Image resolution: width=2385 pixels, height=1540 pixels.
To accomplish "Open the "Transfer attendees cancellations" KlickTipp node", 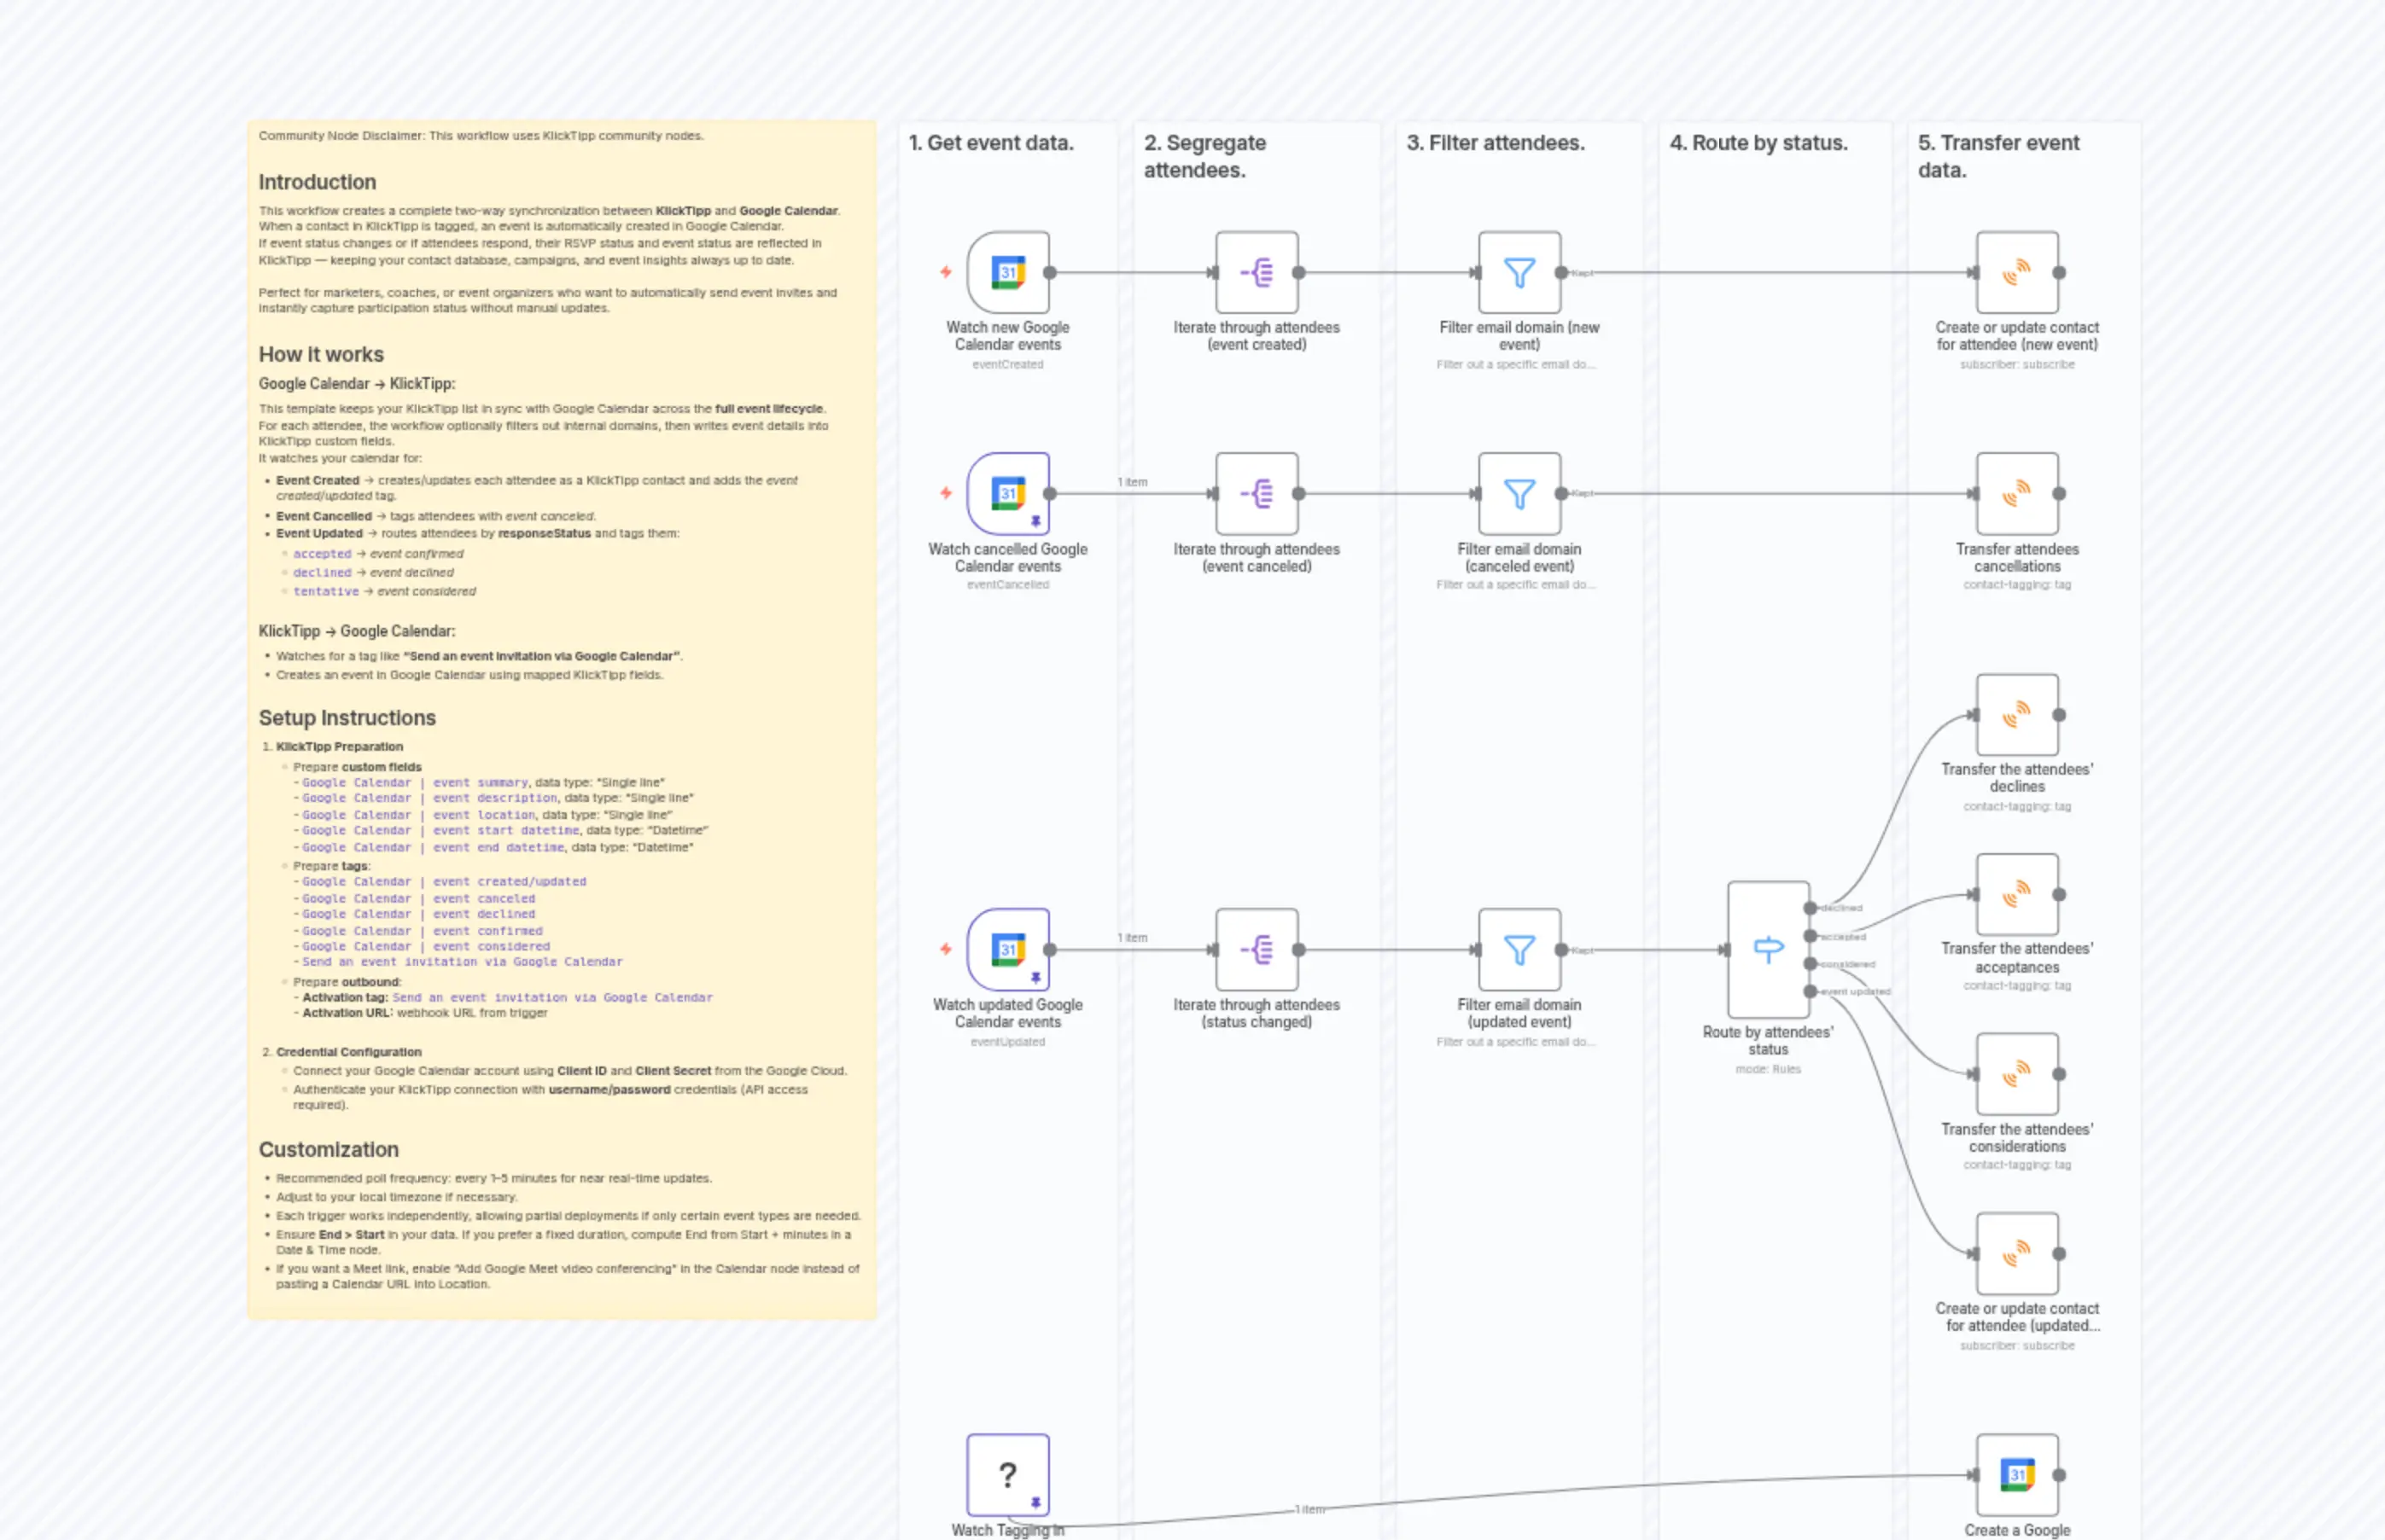I will [x=2018, y=493].
